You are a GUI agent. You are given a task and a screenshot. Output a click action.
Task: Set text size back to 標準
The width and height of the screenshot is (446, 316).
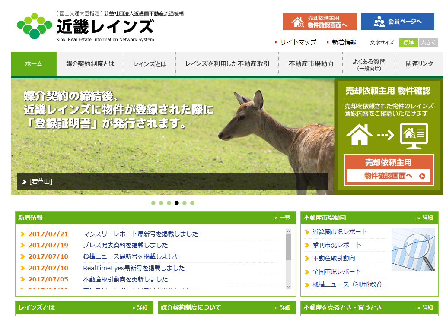[x=408, y=43]
